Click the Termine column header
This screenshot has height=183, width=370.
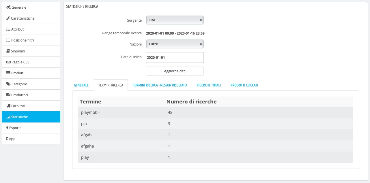coord(90,101)
